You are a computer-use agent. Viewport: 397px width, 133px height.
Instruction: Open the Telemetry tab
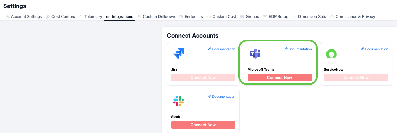[93, 17]
